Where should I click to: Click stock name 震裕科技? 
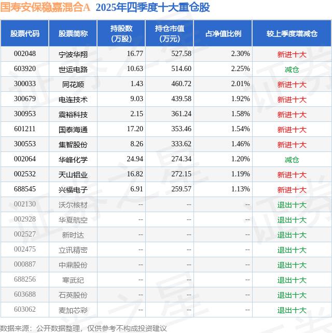pos(73,115)
